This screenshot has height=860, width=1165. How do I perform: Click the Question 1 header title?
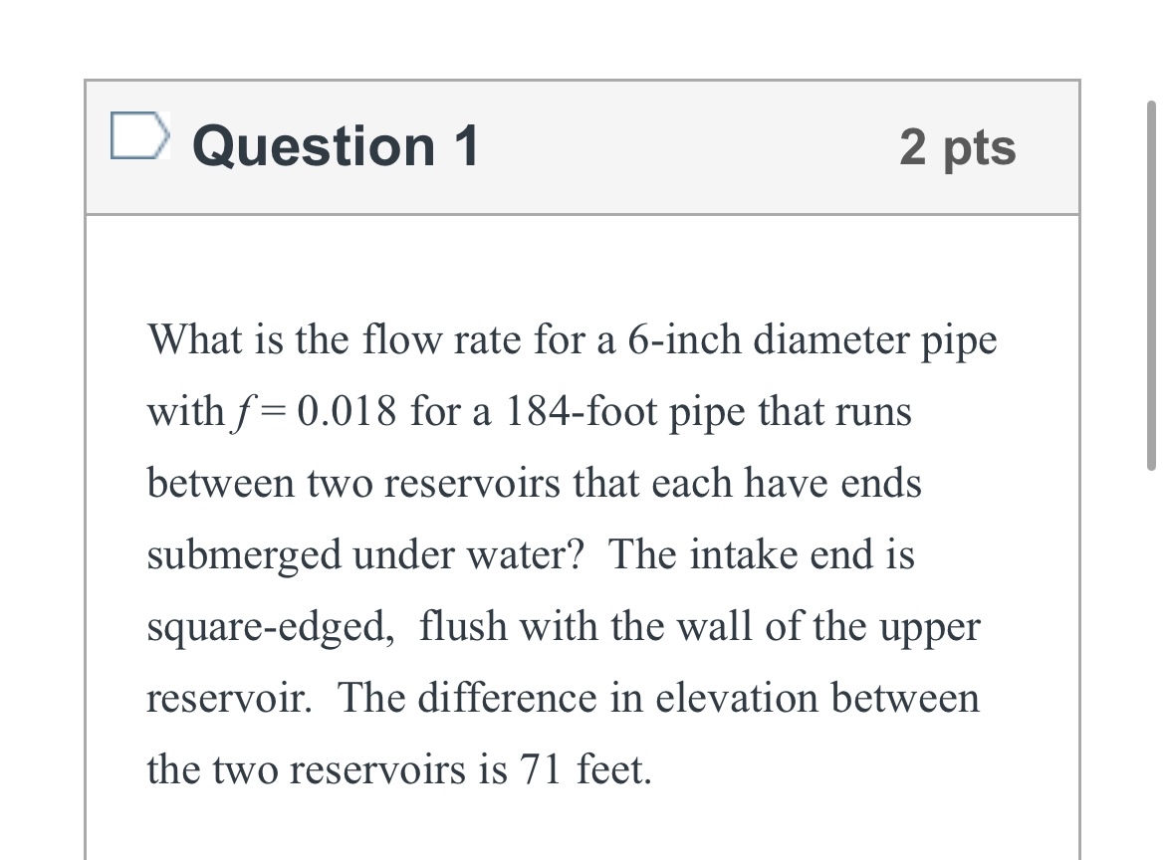tap(336, 146)
